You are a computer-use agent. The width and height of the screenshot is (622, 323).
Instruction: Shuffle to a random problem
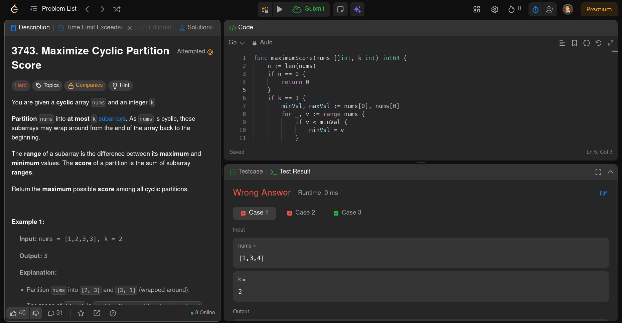click(x=117, y=9)
